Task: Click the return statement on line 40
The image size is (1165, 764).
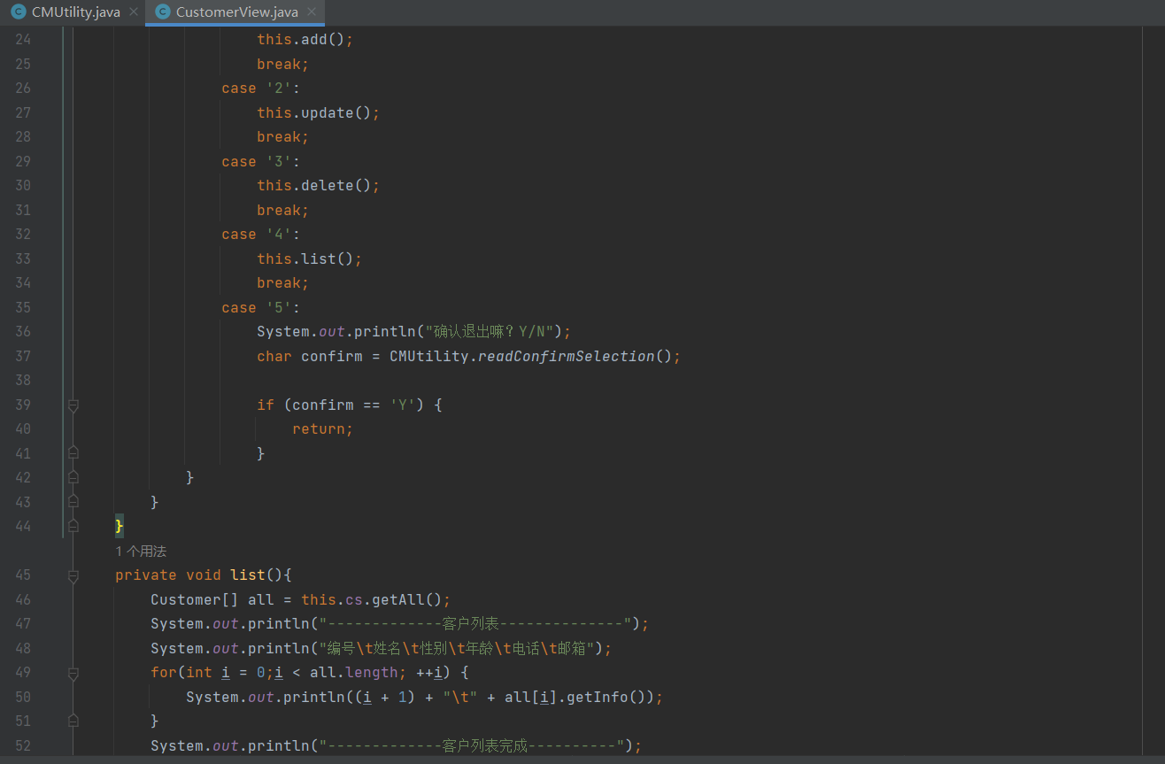Action: pos(323,429)
